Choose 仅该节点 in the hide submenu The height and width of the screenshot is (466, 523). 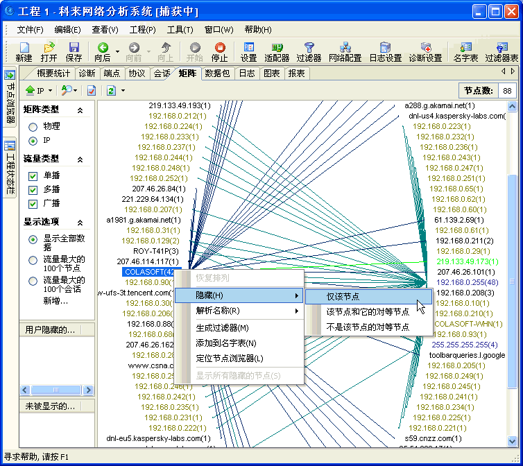coord(343,296)
